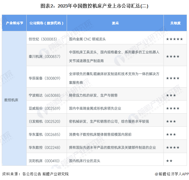Click the star rating for 亚威股份
189x180 pixels.
pos(173,108)
